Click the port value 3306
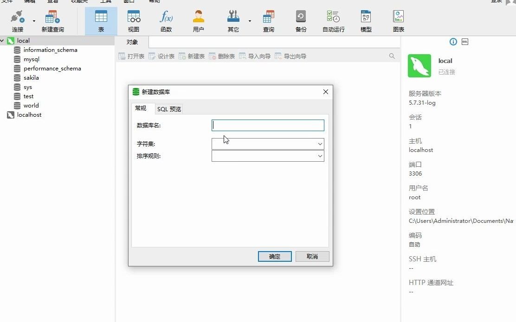The image size is (516, 322). [x=415, y=173]
